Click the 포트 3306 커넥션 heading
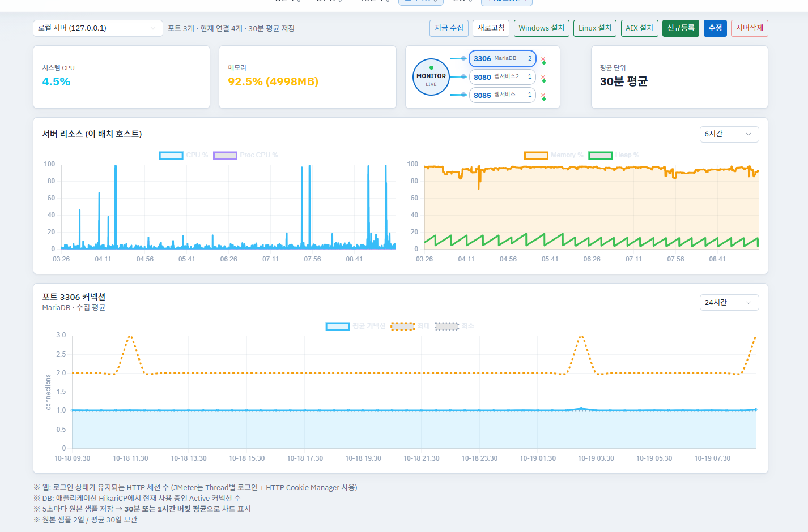 [x=74, y=297]
